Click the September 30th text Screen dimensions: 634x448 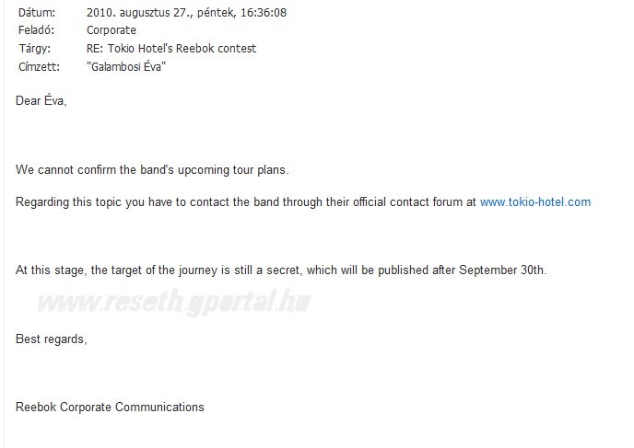pyautogui.click(x=502, y=270)
